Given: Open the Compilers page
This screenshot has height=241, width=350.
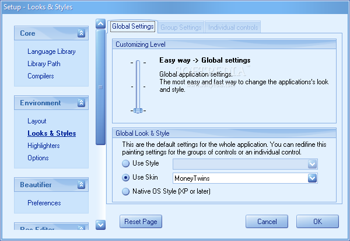Looking at the screenshot, I should [41, 76].
